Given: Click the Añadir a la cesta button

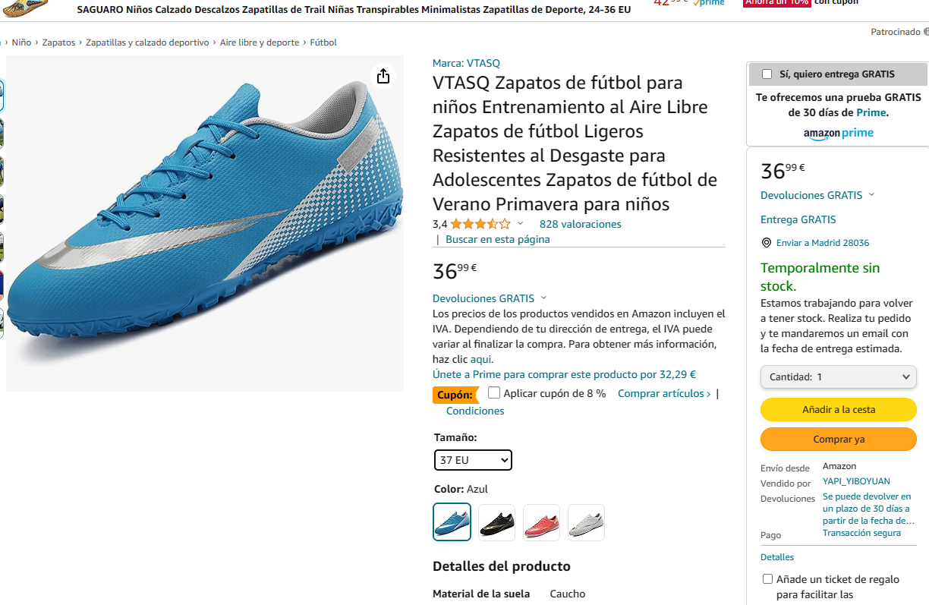Looking at the screenshot, I should click(839, 410).
